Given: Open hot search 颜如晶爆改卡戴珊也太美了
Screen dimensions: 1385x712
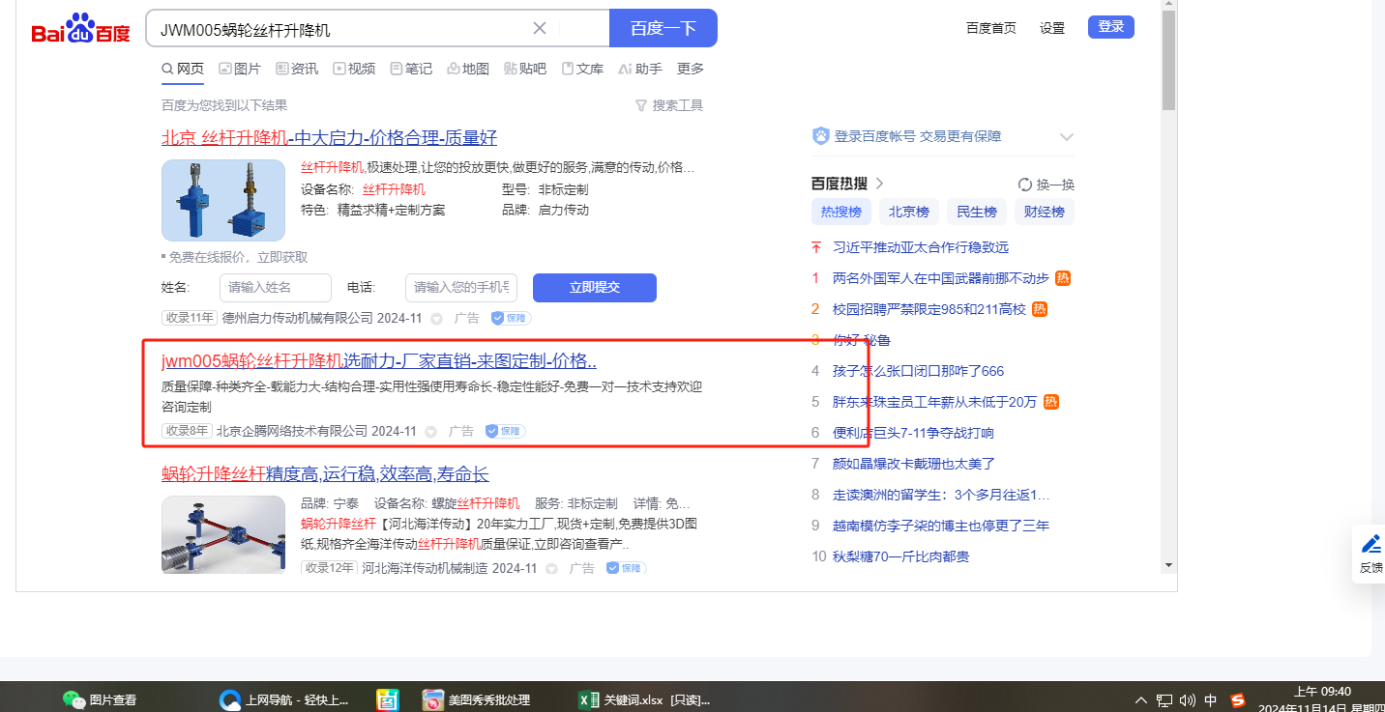Looking at the screenshot, I should (x=914, y=464).
